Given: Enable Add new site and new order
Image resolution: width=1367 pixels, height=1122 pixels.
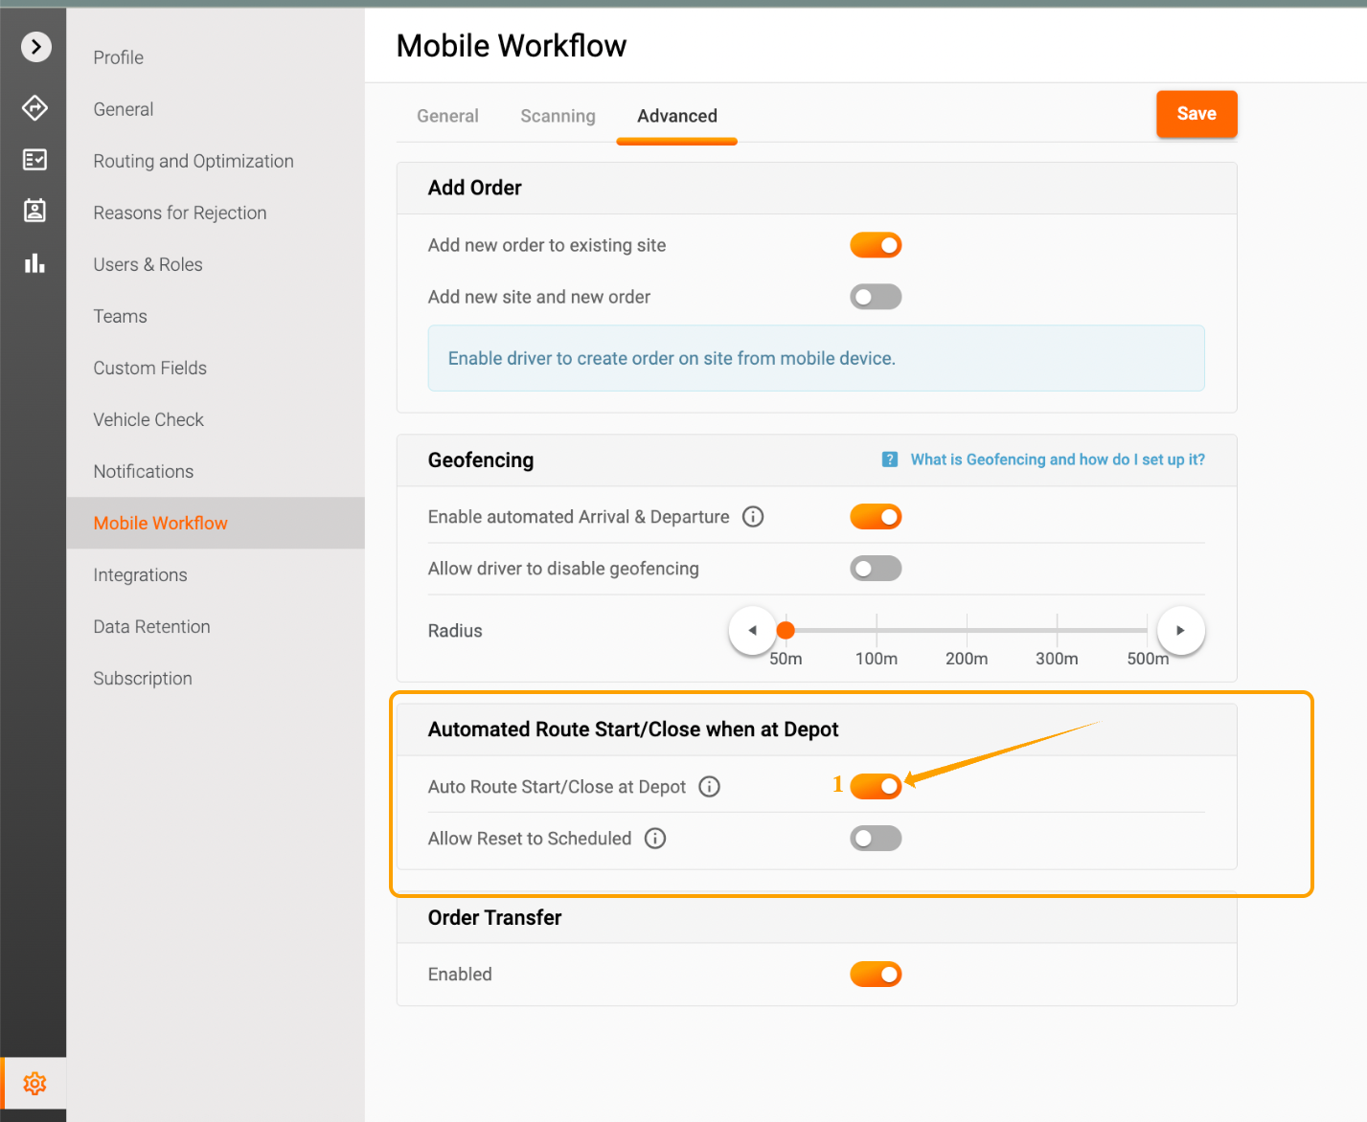Looking at the screenshot, I should click(876, 297).
